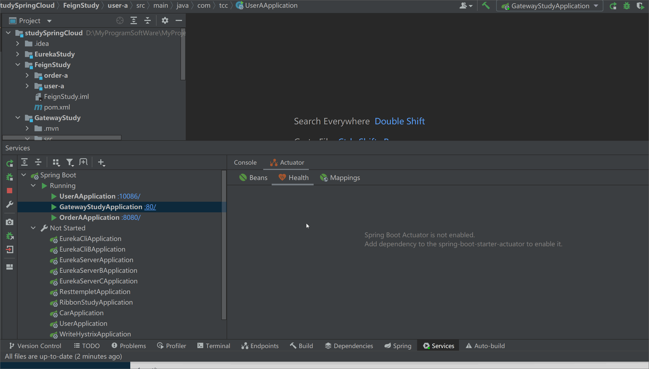Expand the Not Started services group
Screen dimensions: 649x369
pyautogui.click(x=34, y=228)
